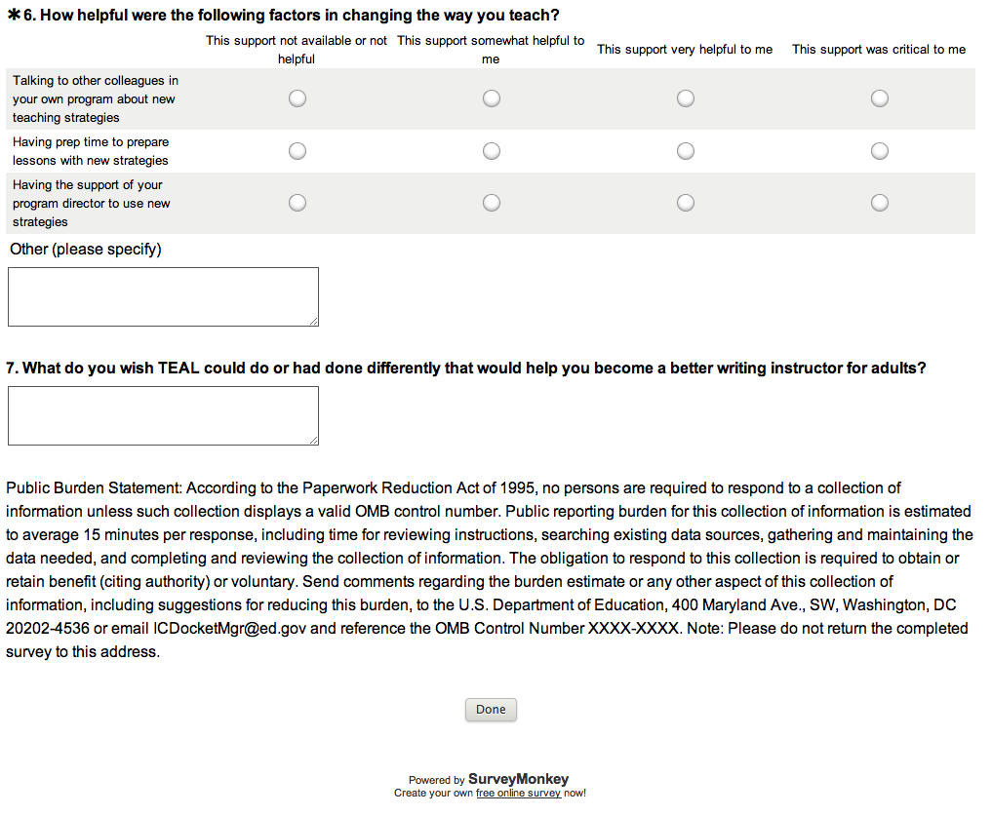The height and width of the screenshot is (816, 992).
Task: Grab resize handle of question 7 text box
Action: 313,440
